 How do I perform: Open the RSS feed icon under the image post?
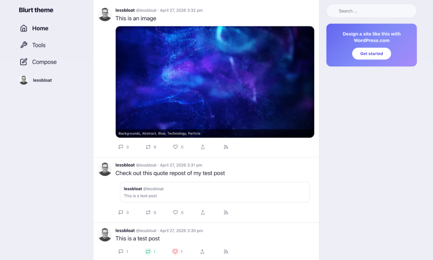point(226,147)
